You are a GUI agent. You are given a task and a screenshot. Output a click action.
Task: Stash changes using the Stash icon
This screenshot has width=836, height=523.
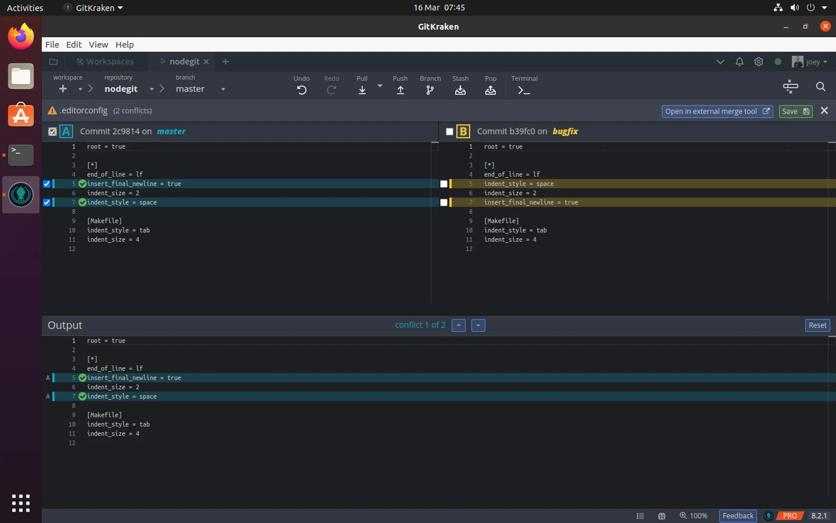pos(460,90)
